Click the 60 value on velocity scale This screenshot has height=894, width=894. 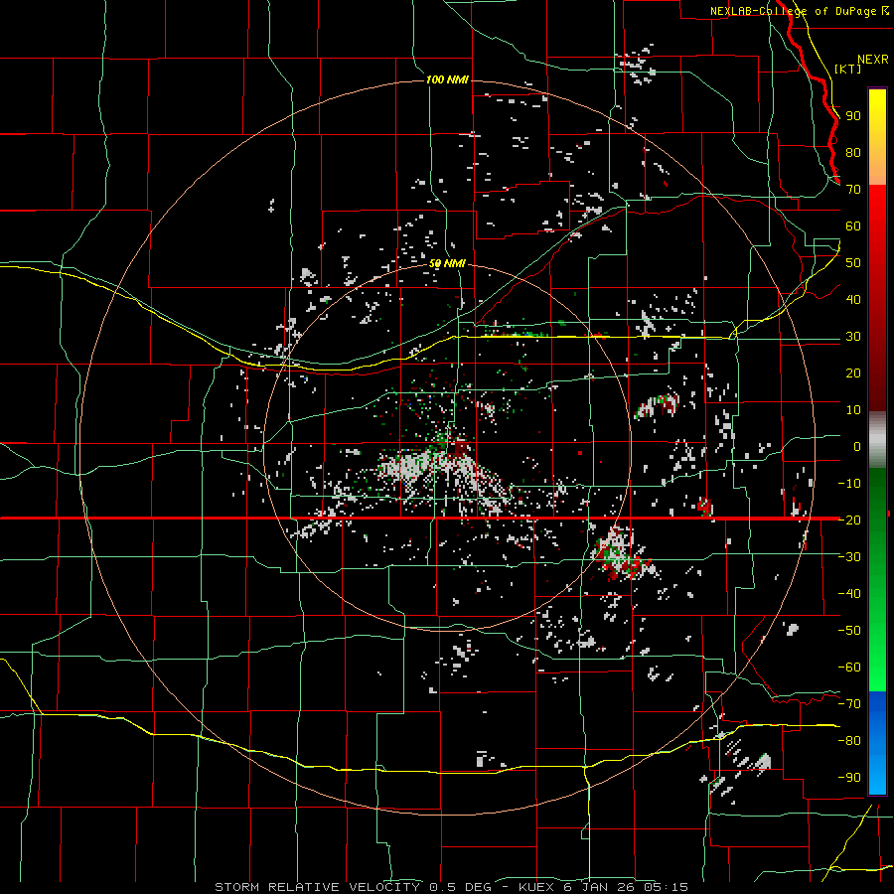pyautogui.click(x=853, y=226)
